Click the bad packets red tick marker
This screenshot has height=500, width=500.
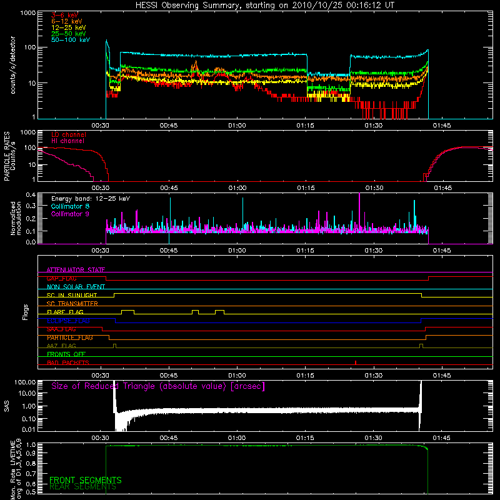coord(356,362)
